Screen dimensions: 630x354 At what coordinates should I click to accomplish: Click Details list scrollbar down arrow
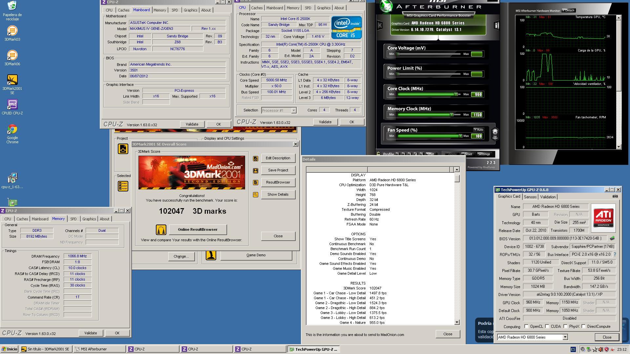456,323
